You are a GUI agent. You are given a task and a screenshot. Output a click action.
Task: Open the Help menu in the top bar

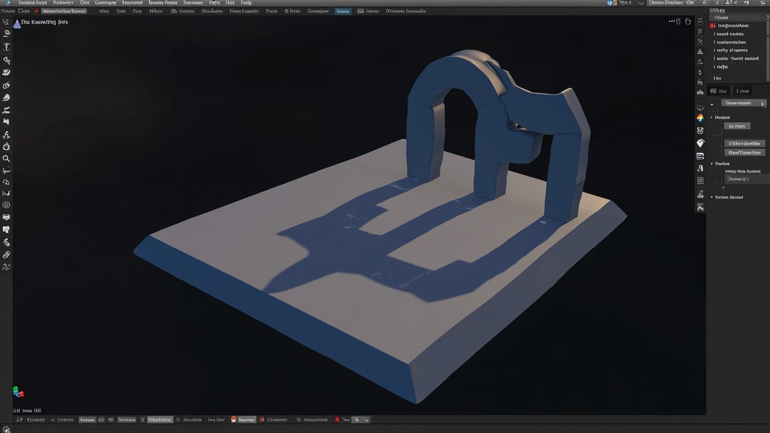[246, 2]
